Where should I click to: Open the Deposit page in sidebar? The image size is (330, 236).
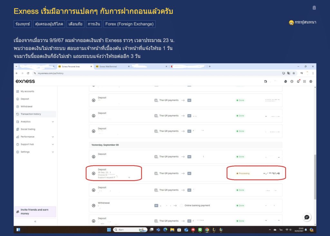tap(25, 99)
